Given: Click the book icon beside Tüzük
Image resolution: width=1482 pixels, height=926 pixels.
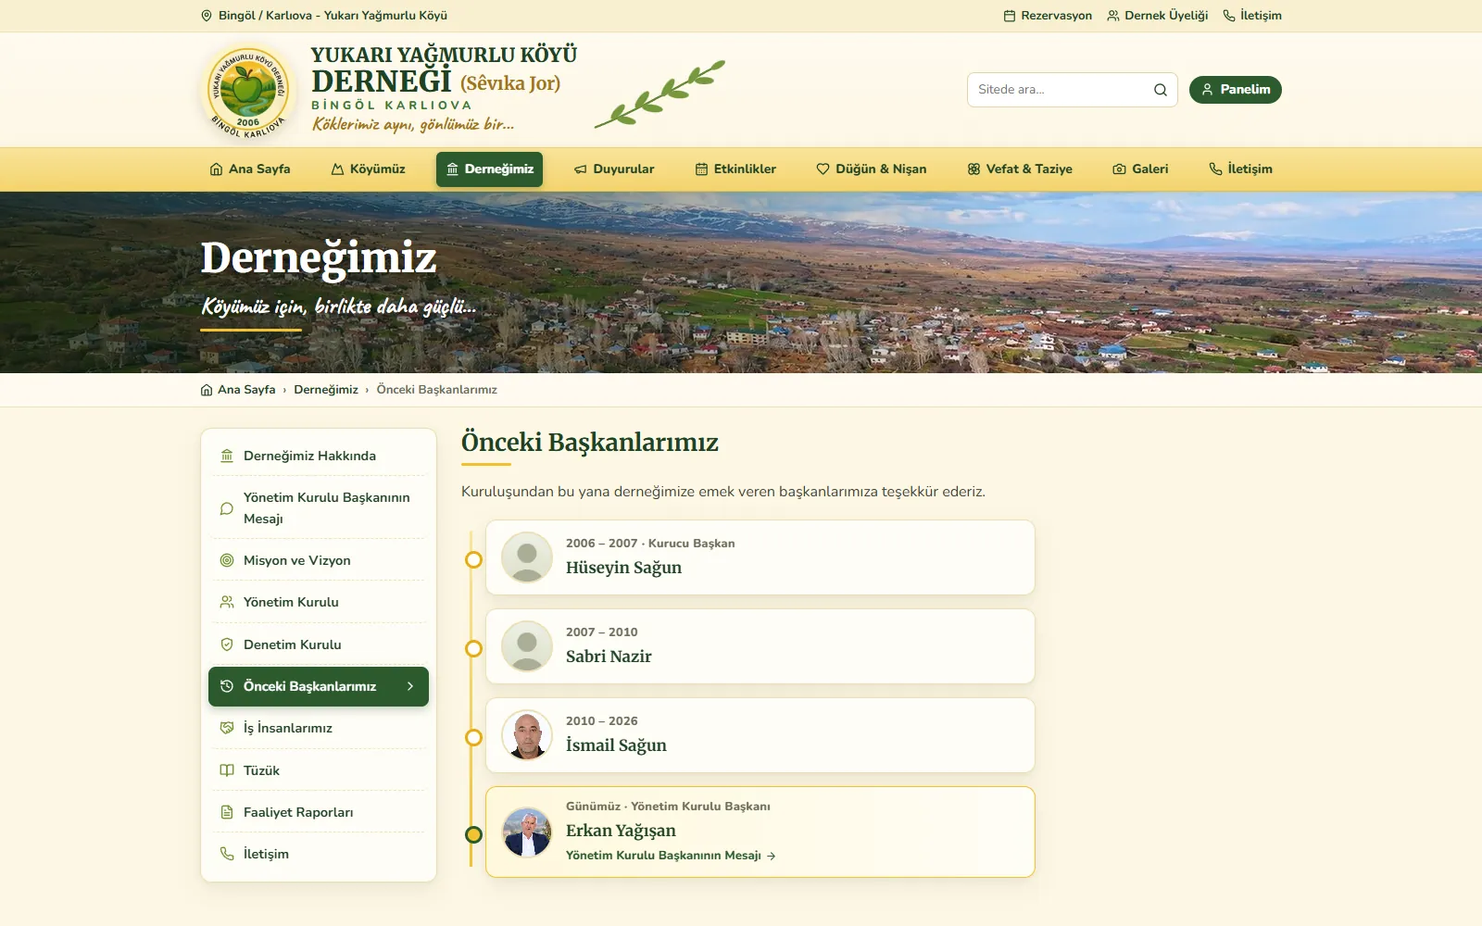Looking at the screenshot, I should pyautogui.click(x=227, y=770).
